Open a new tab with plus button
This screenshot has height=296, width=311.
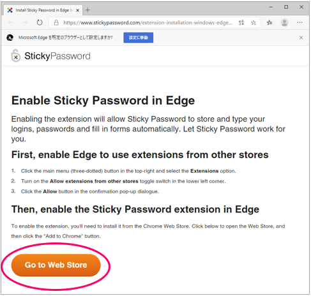(x=87, y=10)
